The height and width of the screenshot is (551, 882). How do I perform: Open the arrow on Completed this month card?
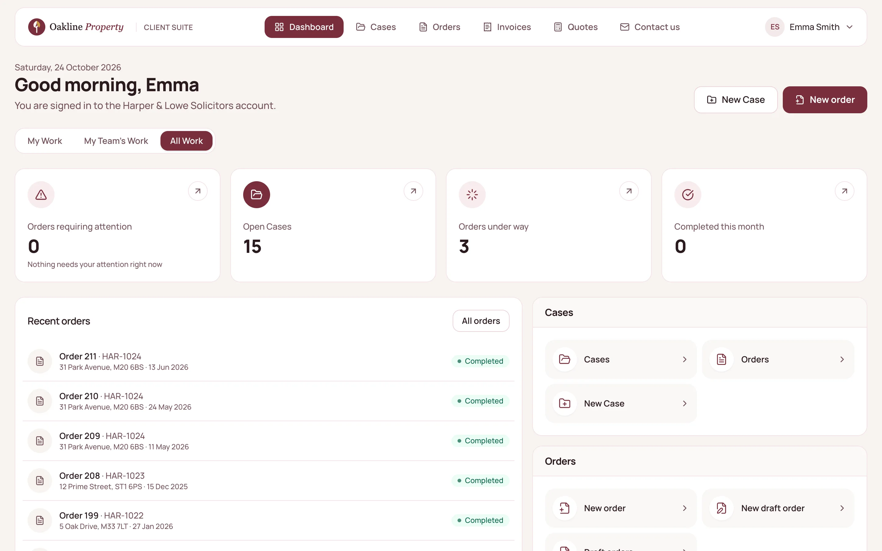(x=844, y=191)
